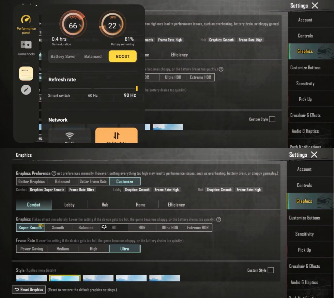The width and height of the screenshot is (334, 298).
Task: Open Sensitivity settings in upper sidebar
Action: click(x=305, y=83)
